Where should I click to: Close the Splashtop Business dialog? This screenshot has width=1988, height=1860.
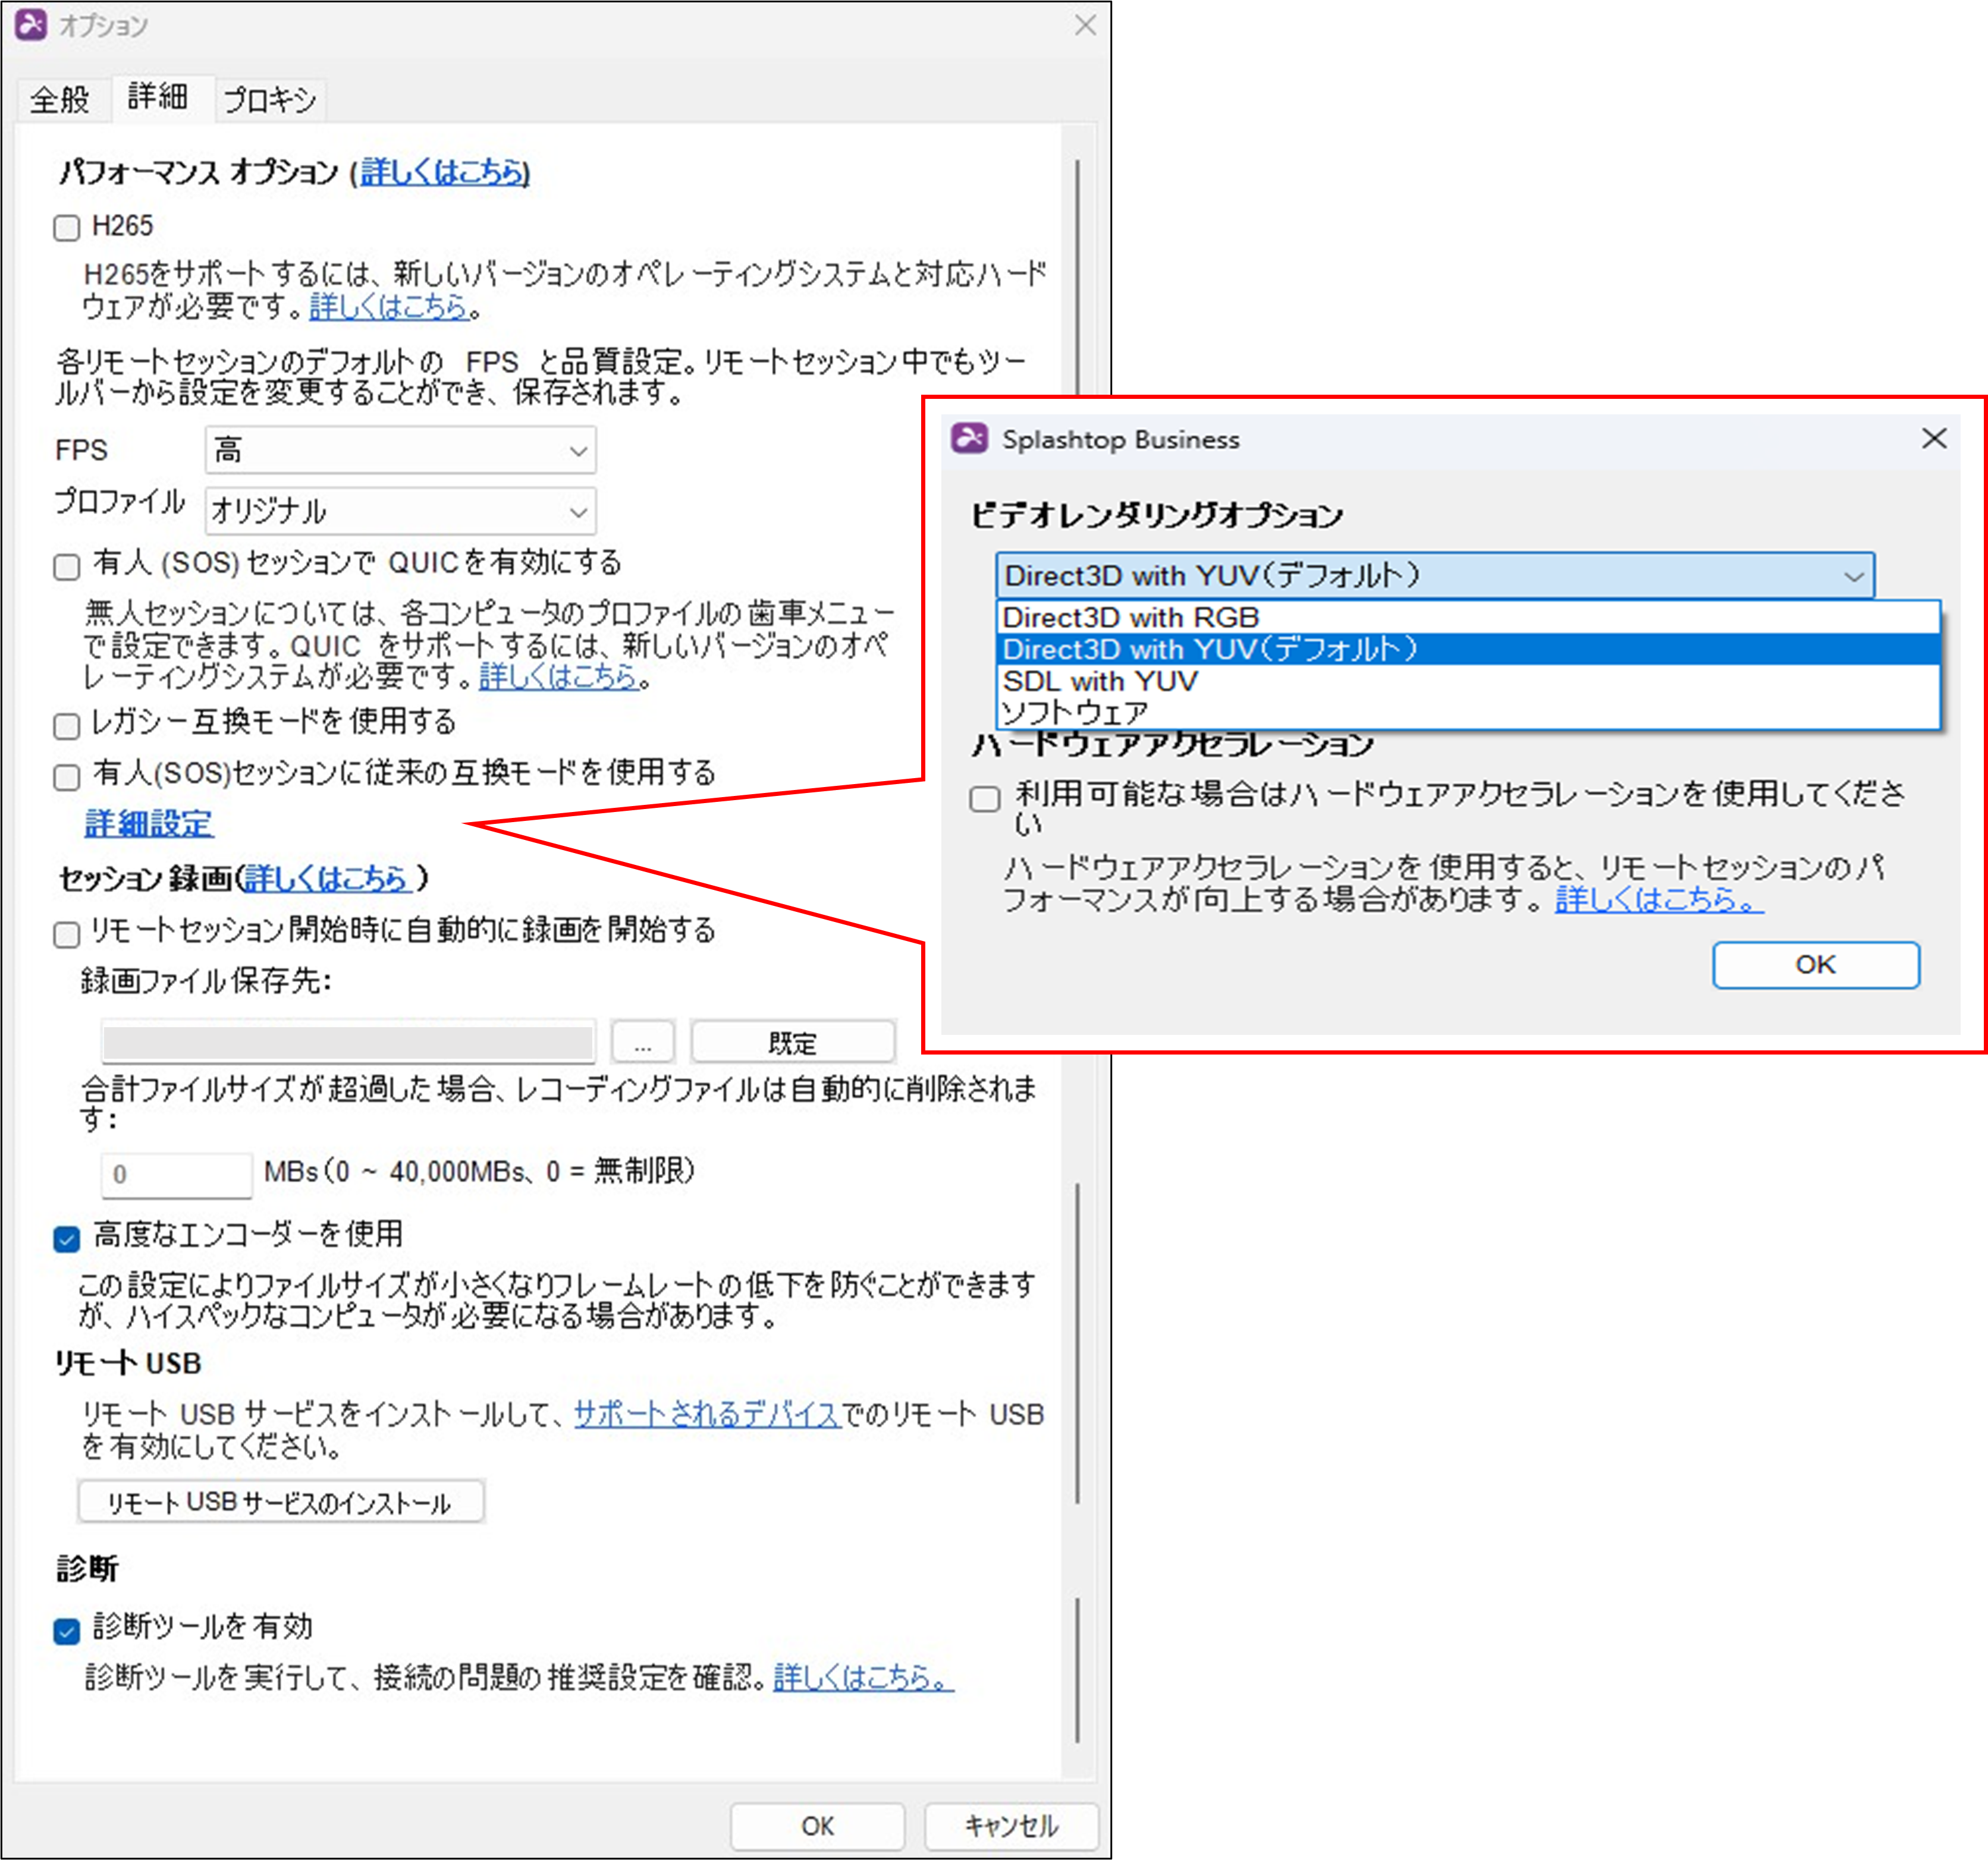tap(1934, 438)
